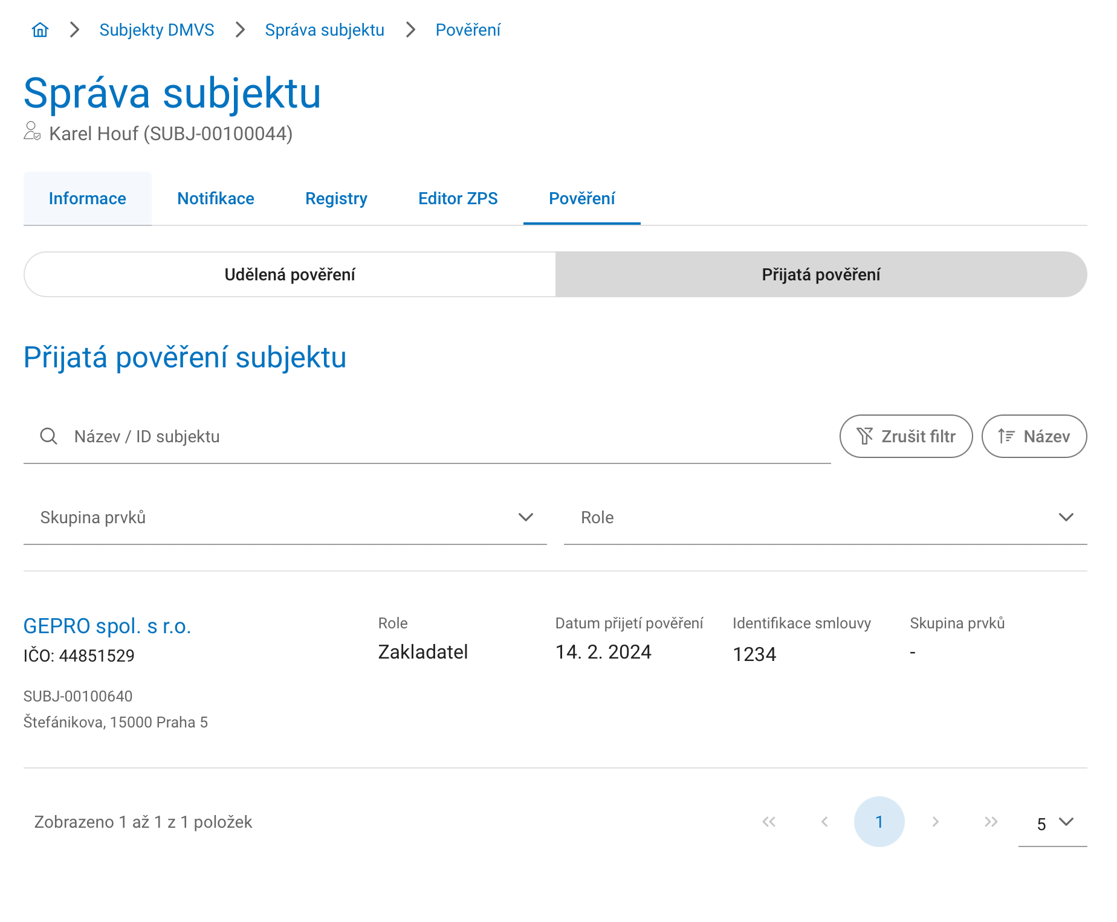
Task: Sort by Název button
Action: tap(1034, 436)
